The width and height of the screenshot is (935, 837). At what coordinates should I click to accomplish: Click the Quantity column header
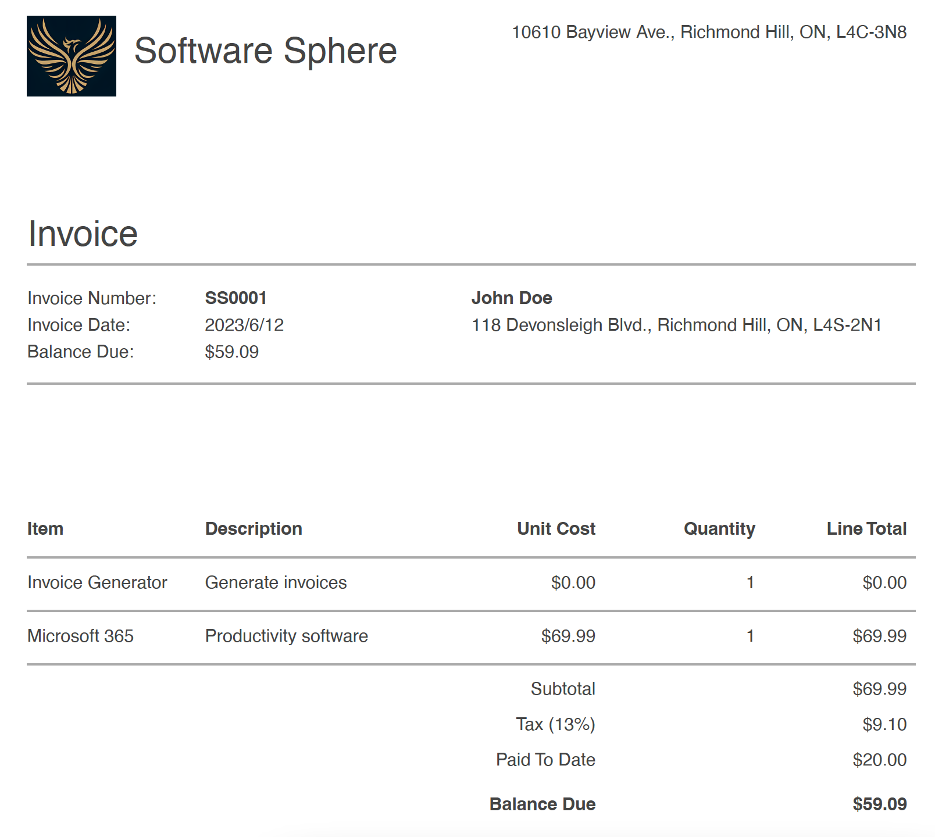point(719,529)
